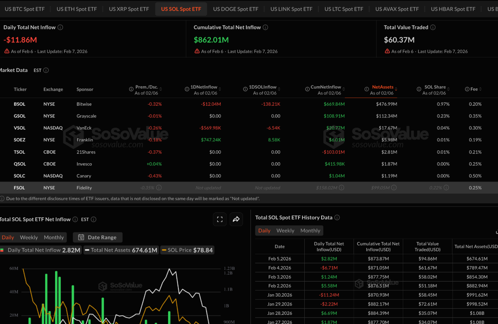Click info icon next to Daily Total Net Inflow
Screen dimensions: 498x324
(x=60, y=27)
